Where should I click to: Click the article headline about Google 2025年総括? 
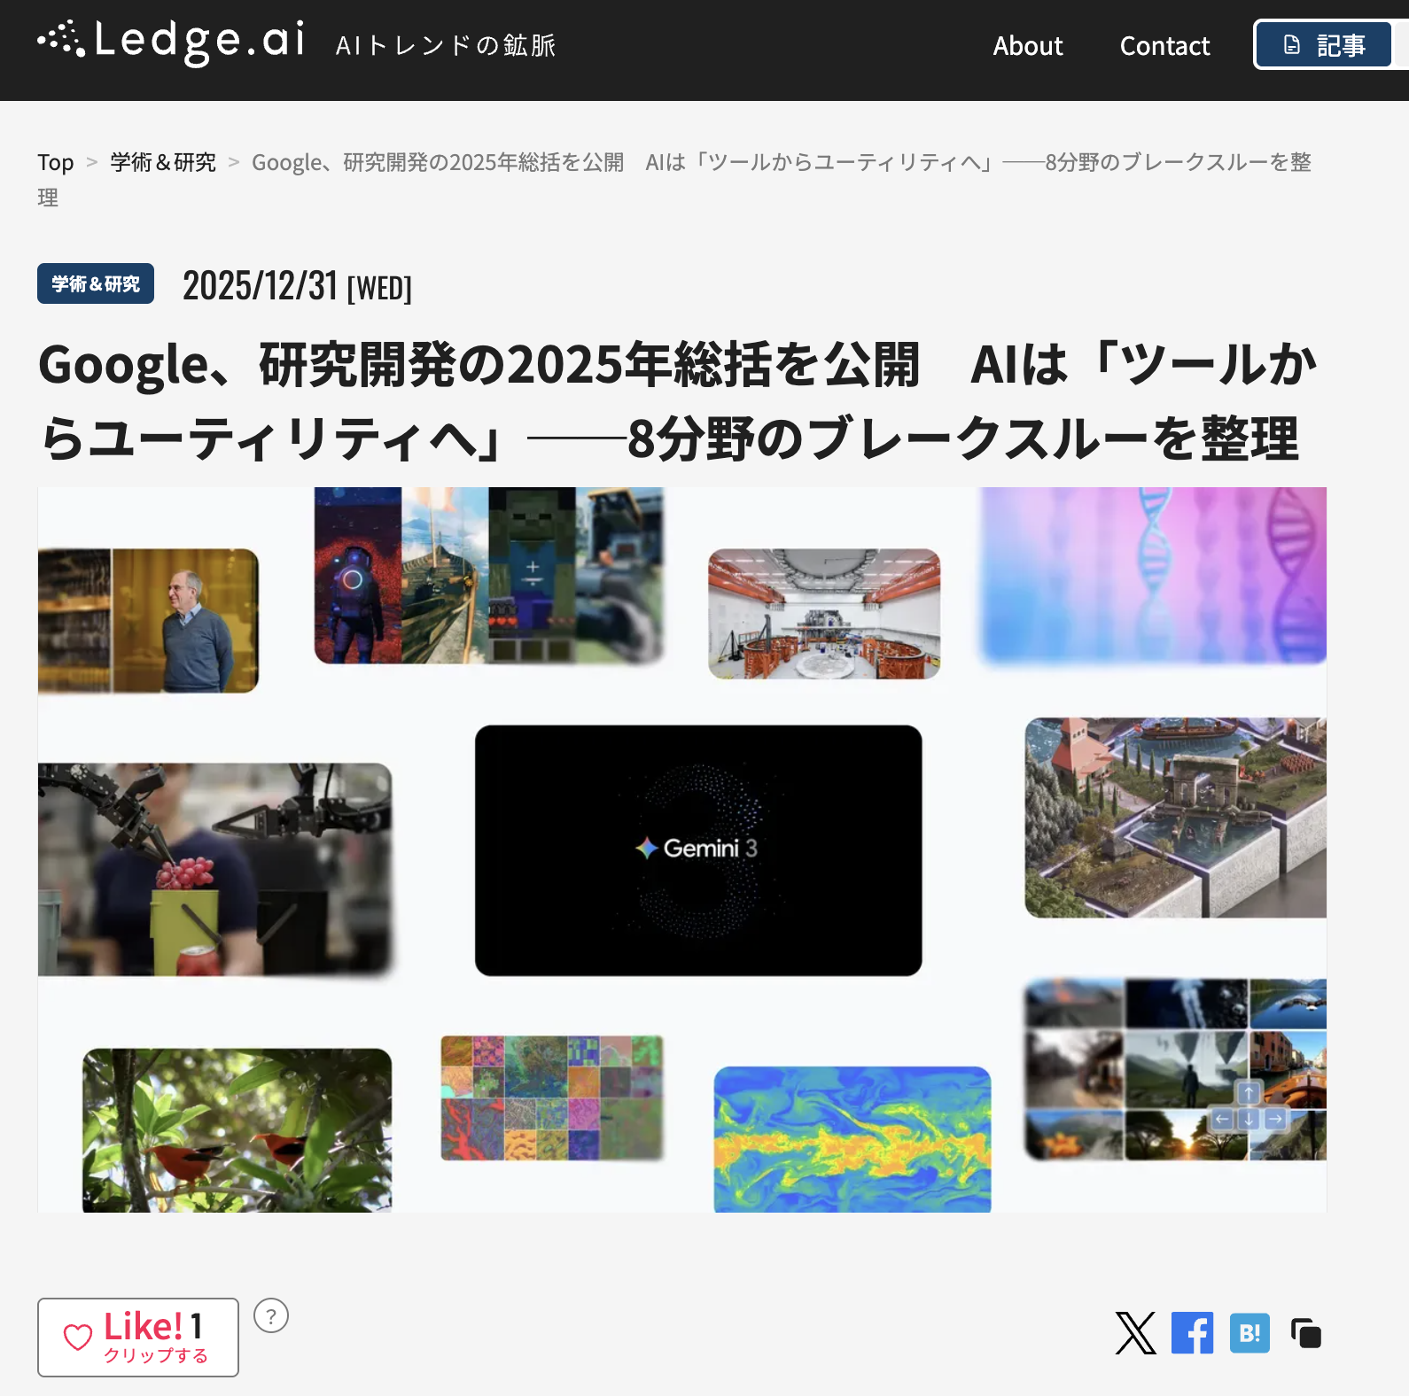[x=678, y=401]
